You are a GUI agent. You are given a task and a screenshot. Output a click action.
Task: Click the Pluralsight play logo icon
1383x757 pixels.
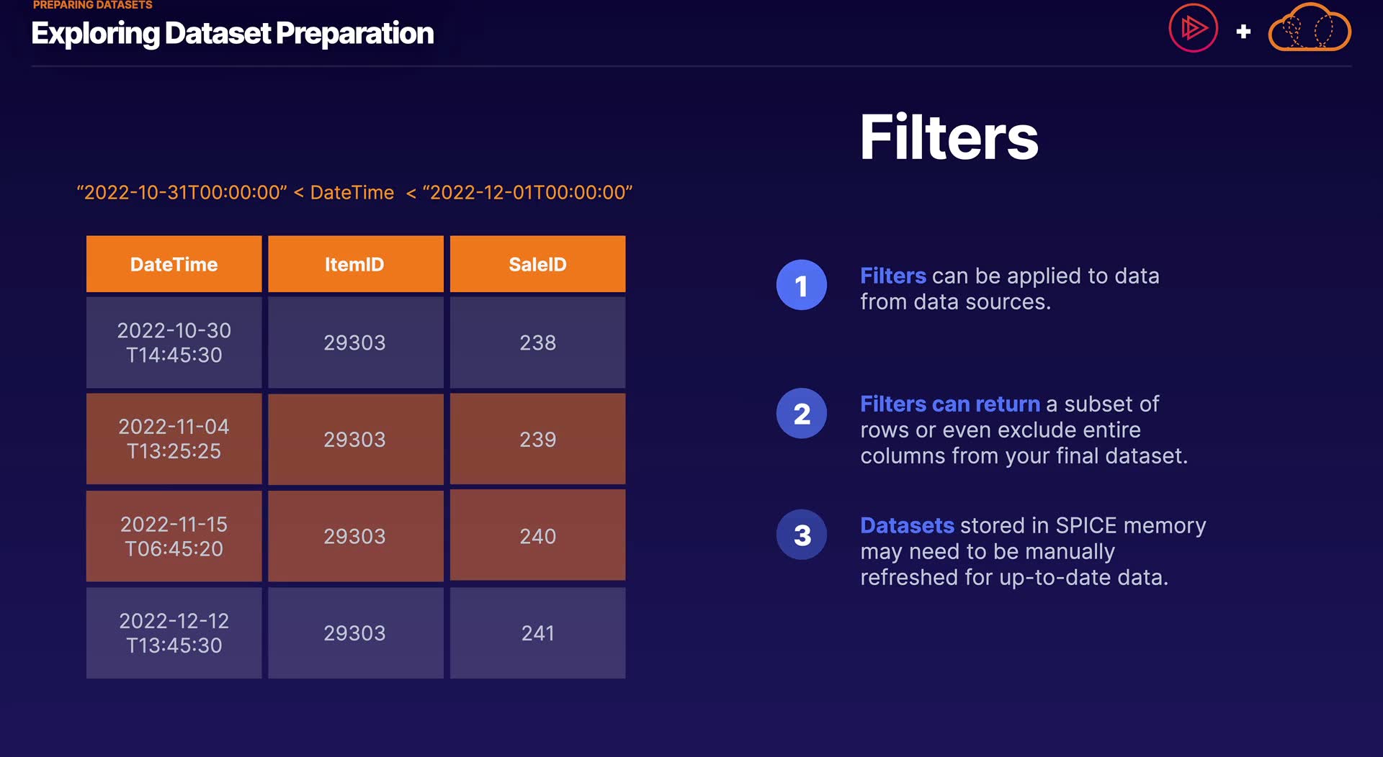point(1193,29)
